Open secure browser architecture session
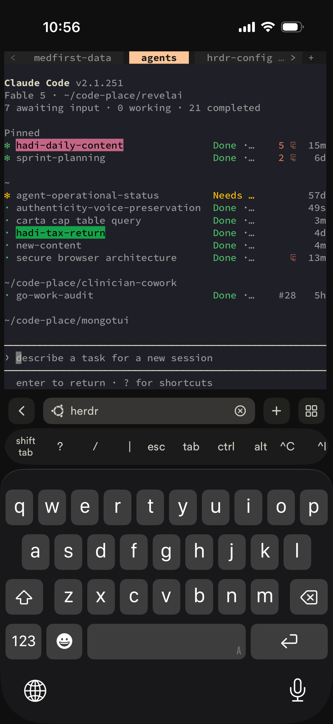Viewport: 333px width, 724px height. point(96,257)
